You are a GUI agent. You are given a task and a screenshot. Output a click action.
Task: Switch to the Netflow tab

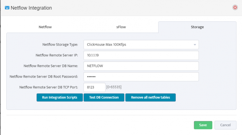click(x=45, y=27)
